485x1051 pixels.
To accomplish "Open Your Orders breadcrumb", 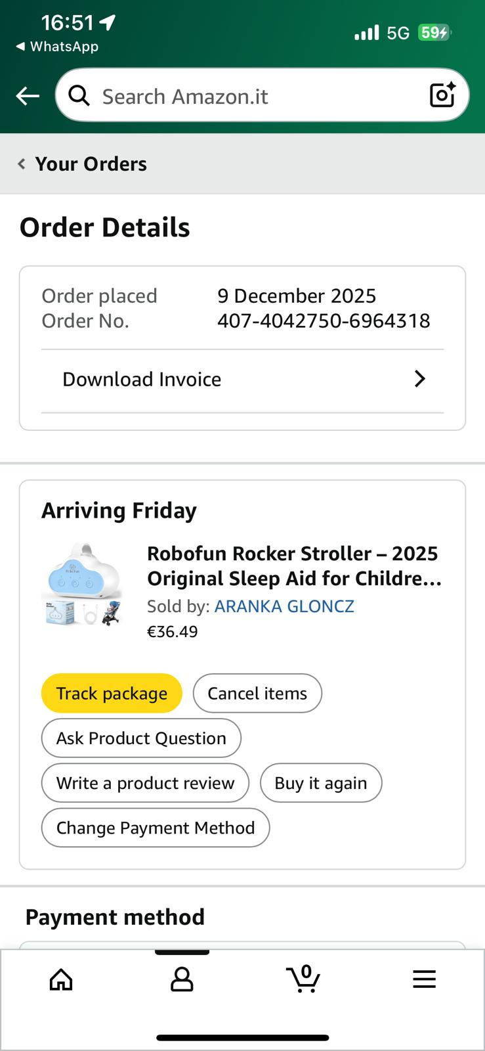I will pyautogui.click(x=91, y=164).
